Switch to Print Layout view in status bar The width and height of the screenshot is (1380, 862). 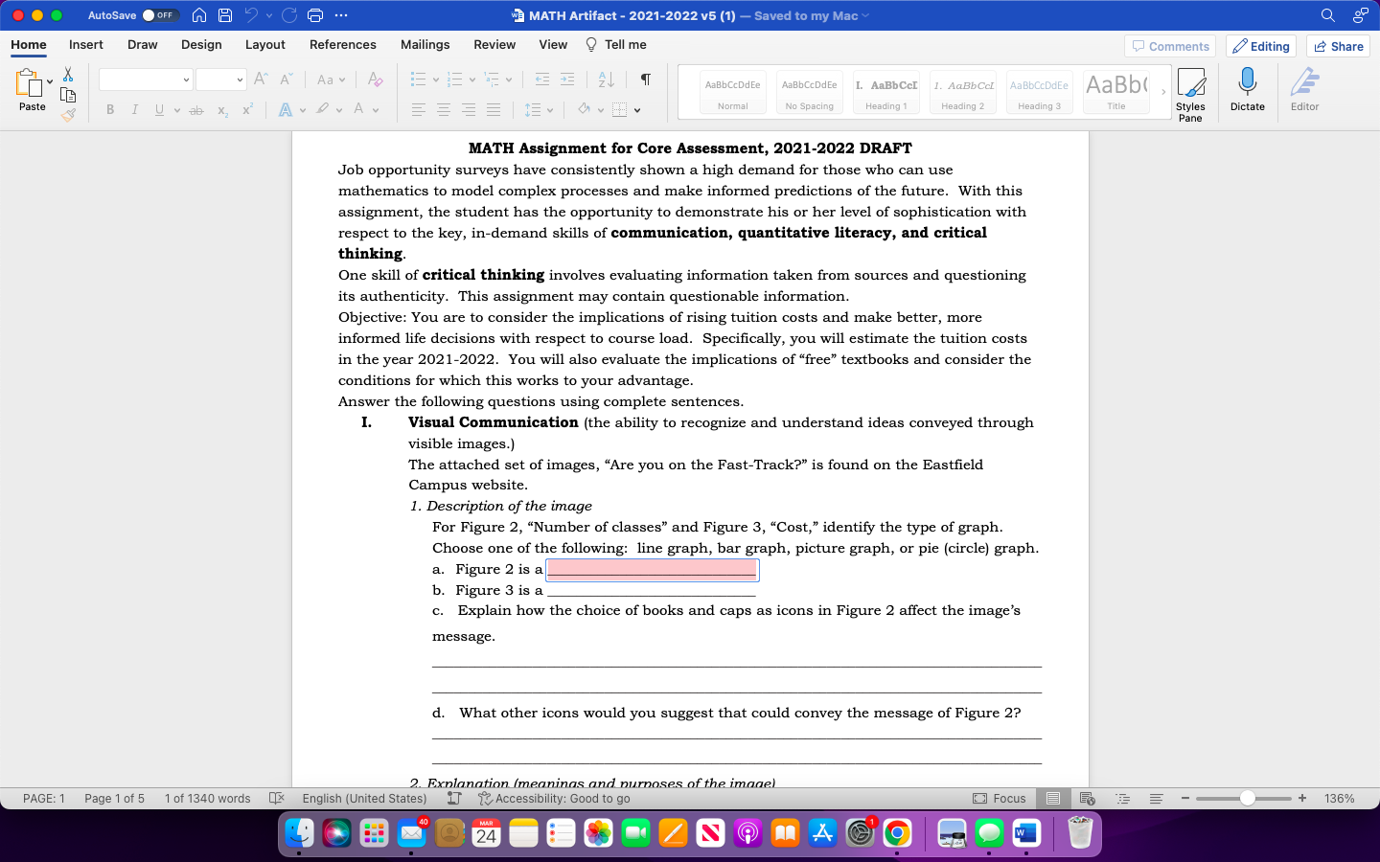click(1052, 798)
